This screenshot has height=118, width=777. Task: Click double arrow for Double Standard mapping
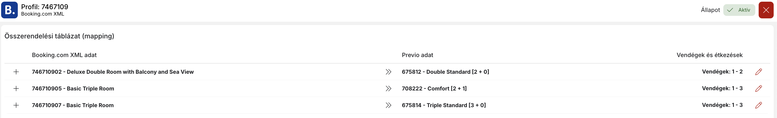[388, 72]
